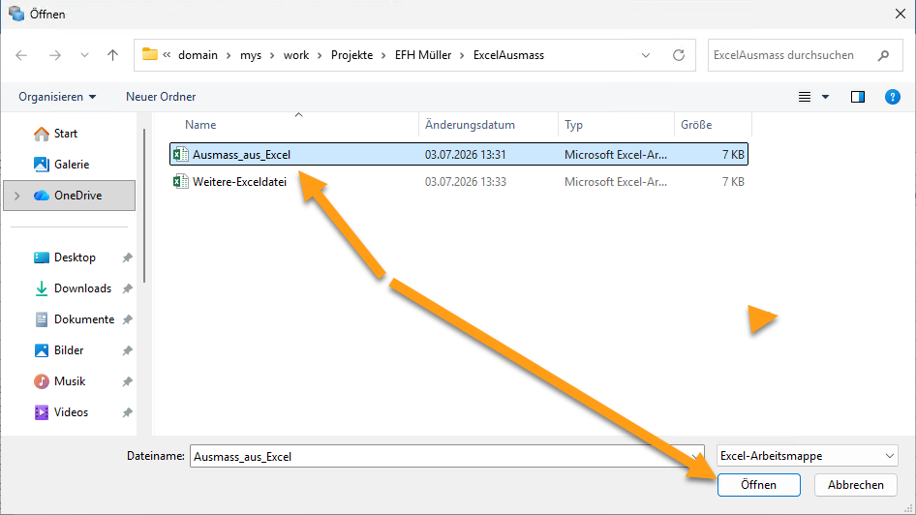Click Projekte in the breadcrumb path
Image resolution: width=916 pixels, height=515 pixels.
tap(351, 55)
